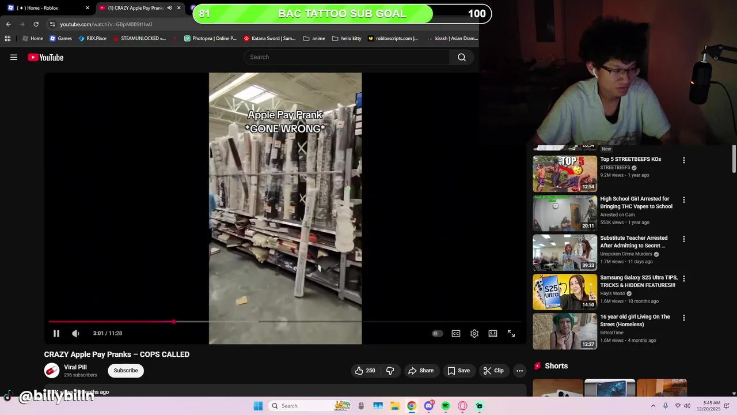
Task: Reload the current page
Action: click(36, 24)
